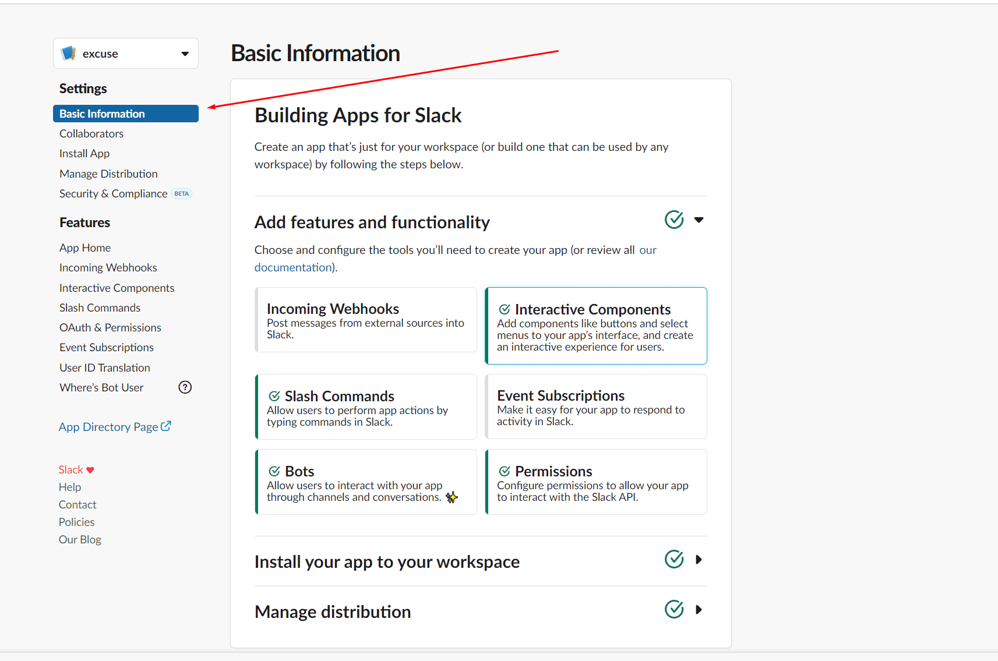Open the Event Subscriptions feature card
This screenshot has width=998, height=661.
coord(596,407)
